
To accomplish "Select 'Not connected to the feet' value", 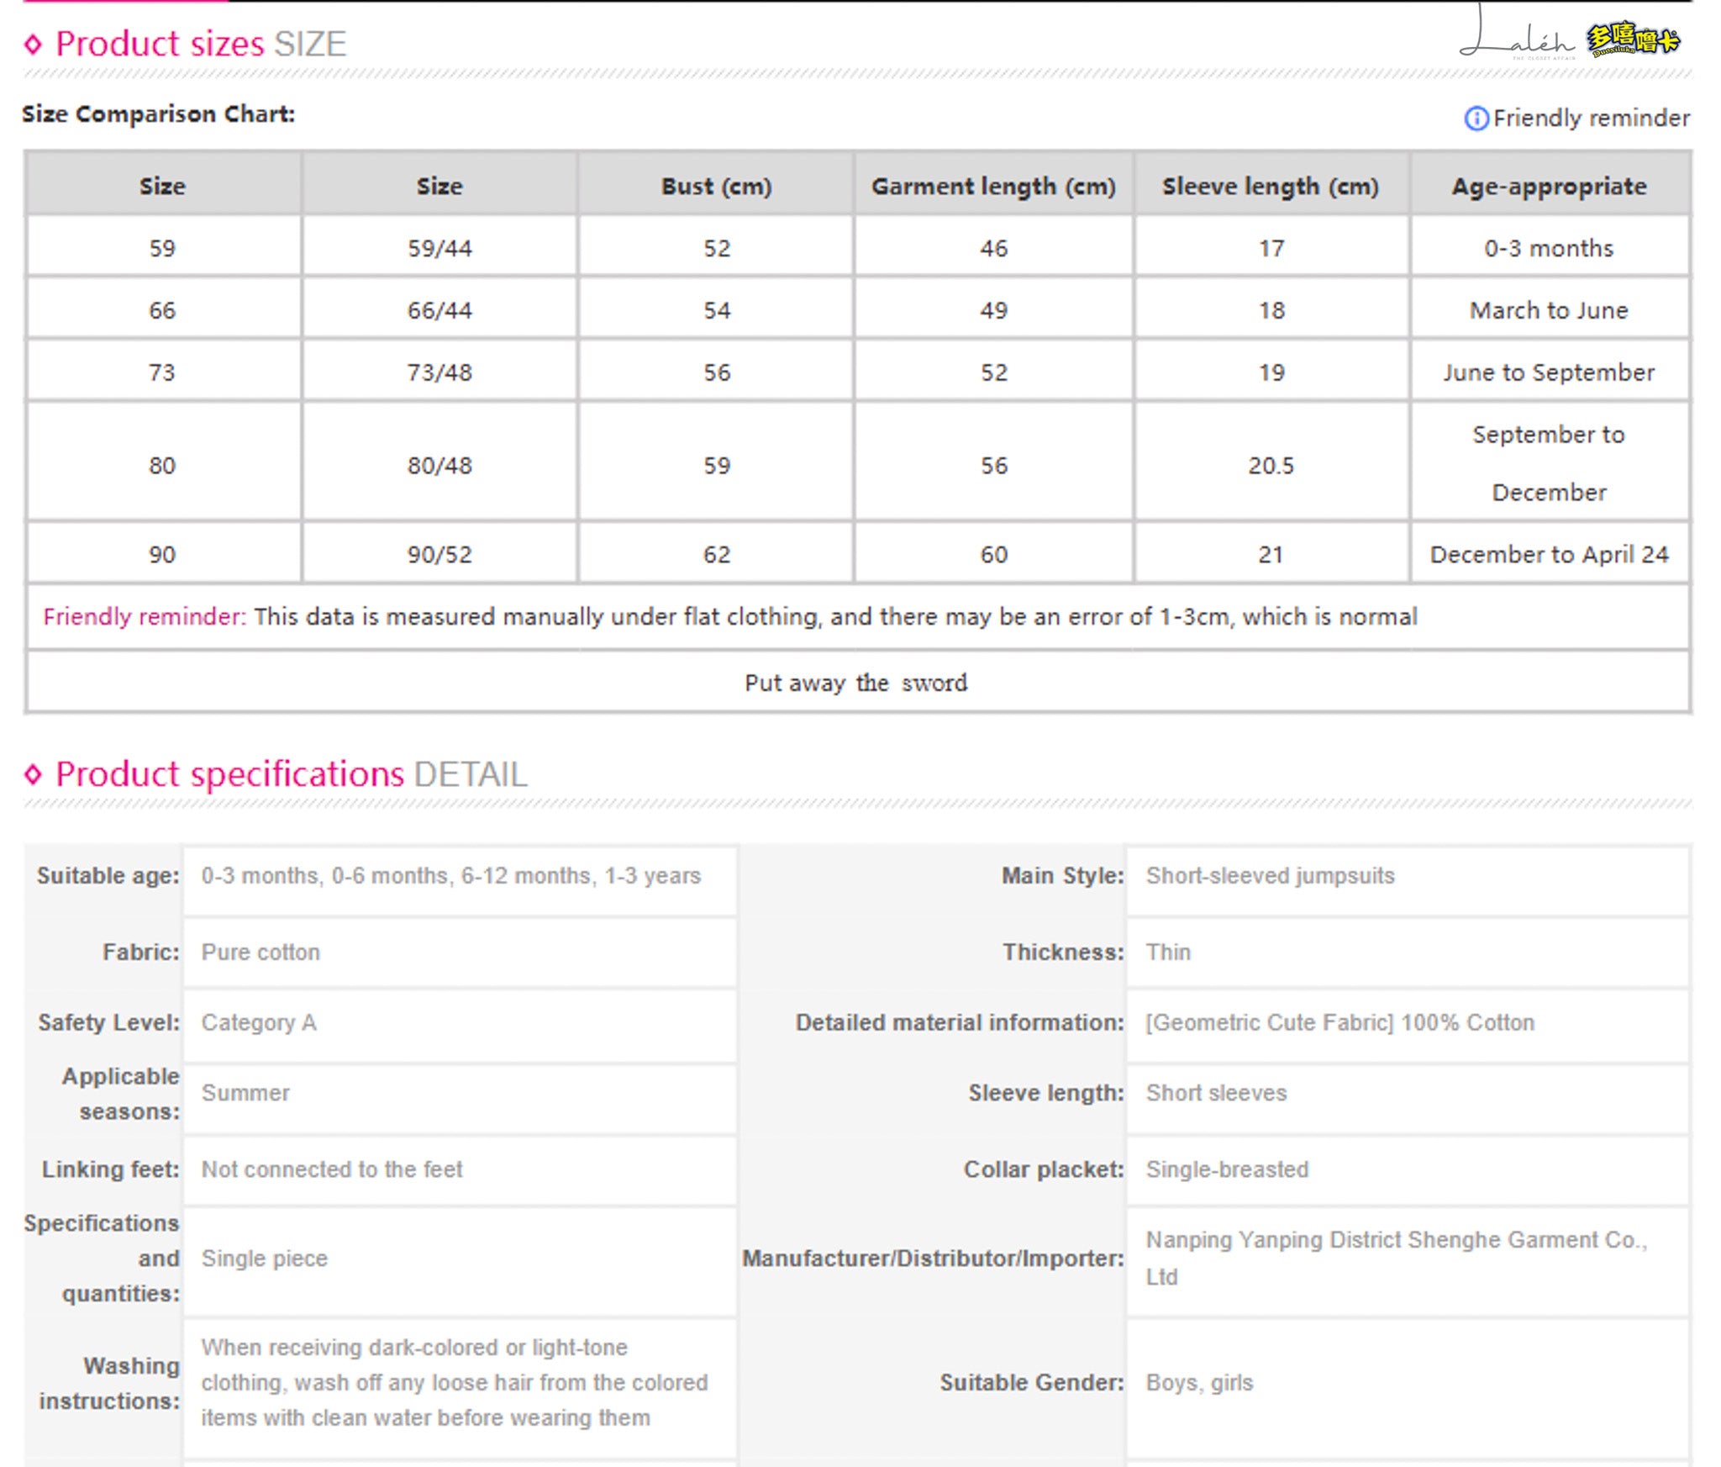I will [332, 1169].
